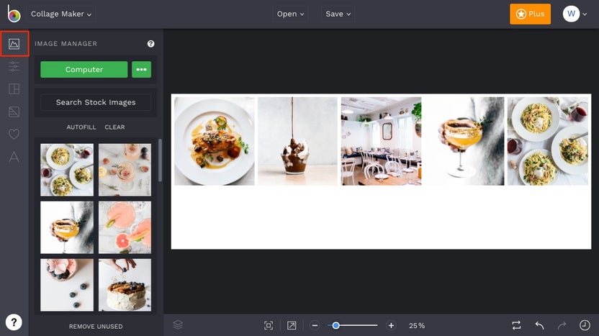
Task: Click the 25 % zoom value
Action: [417, 326]
